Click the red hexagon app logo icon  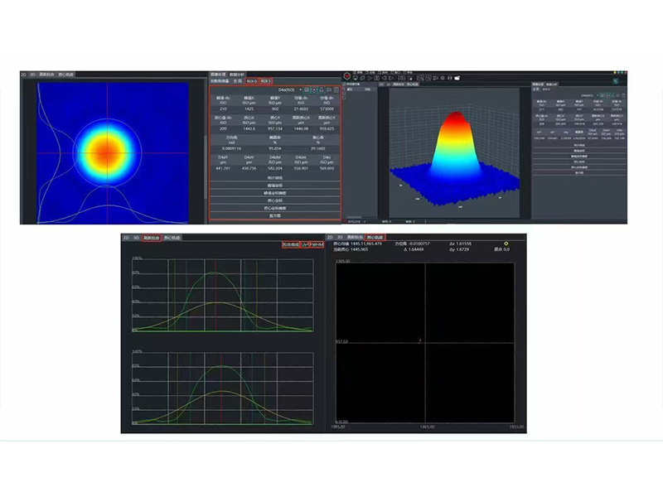coord(348,76)
